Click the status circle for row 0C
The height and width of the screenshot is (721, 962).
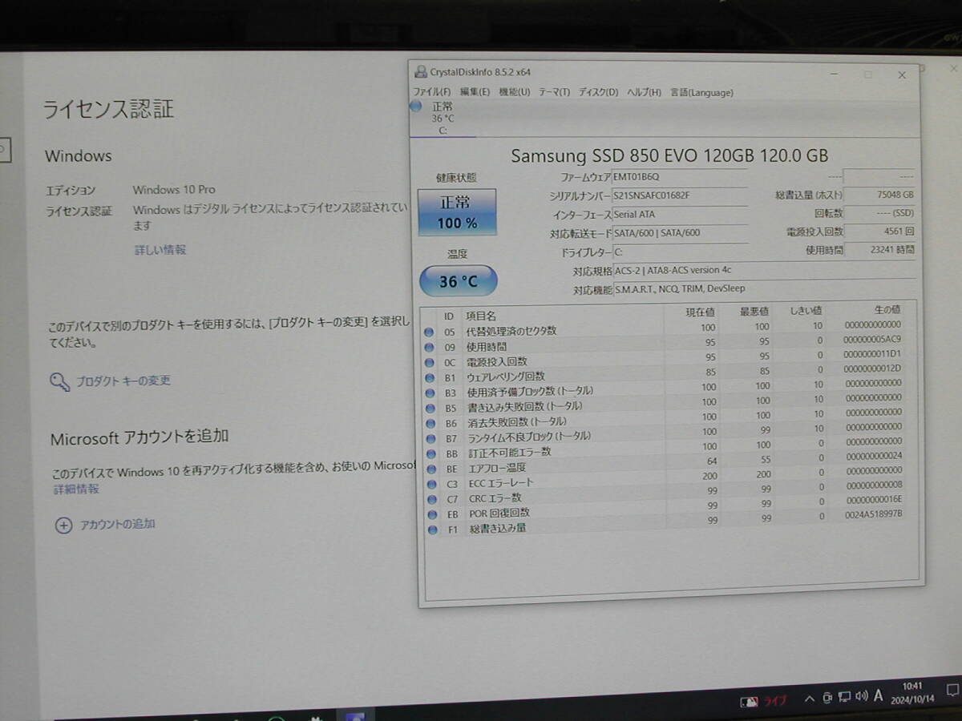coord(429,362)
